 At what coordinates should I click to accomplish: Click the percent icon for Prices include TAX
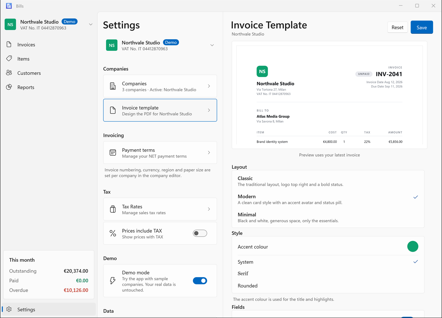coord(113,233)
